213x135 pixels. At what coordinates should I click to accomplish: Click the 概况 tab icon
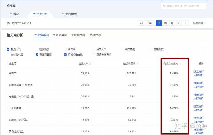pos(11,14)
